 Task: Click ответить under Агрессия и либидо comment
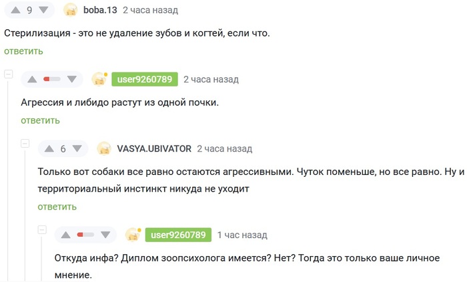click(40, 120)
